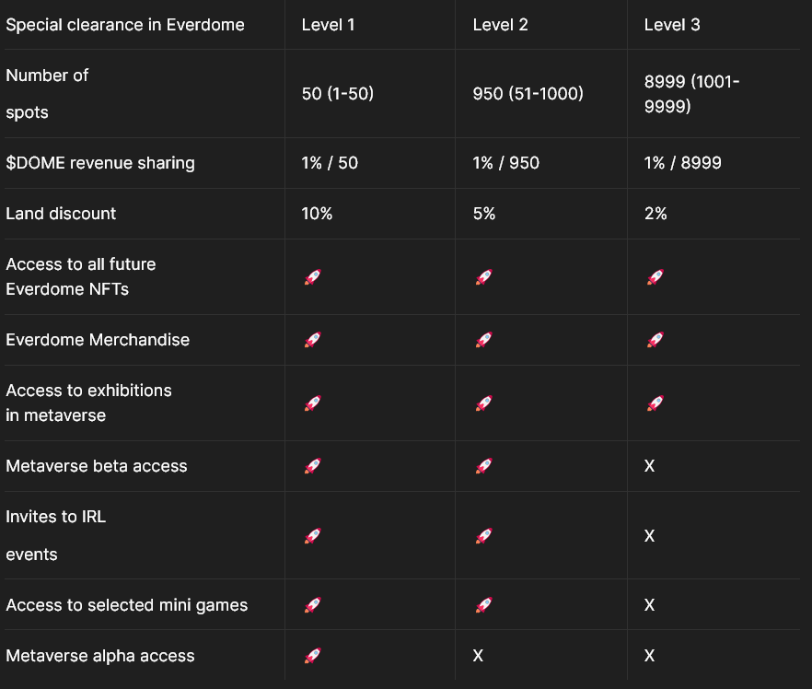
Task: Click Level 2 rocket for Everdome Merchandise
Action: [x=483, y=340]
